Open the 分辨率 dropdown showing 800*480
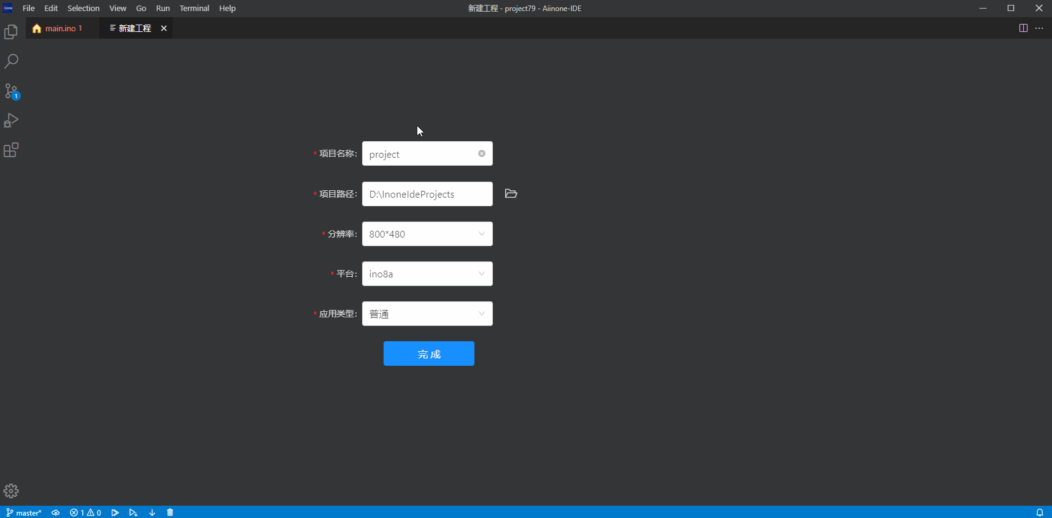This screenshot has height=518, width=1052. click(427, 234)
